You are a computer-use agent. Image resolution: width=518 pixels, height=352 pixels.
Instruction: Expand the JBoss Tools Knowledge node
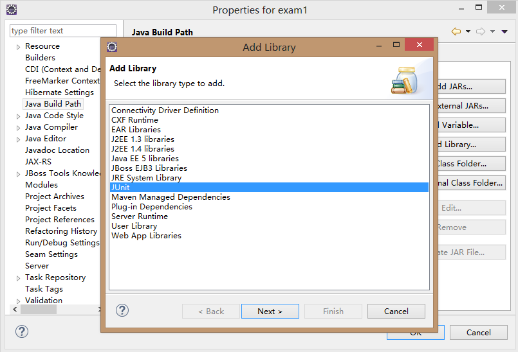click(18, 174)
